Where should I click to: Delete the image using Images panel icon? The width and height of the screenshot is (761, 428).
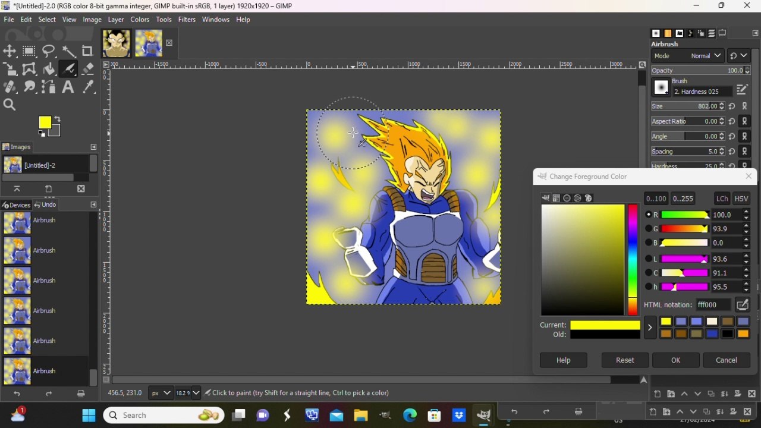coord(81,189)
